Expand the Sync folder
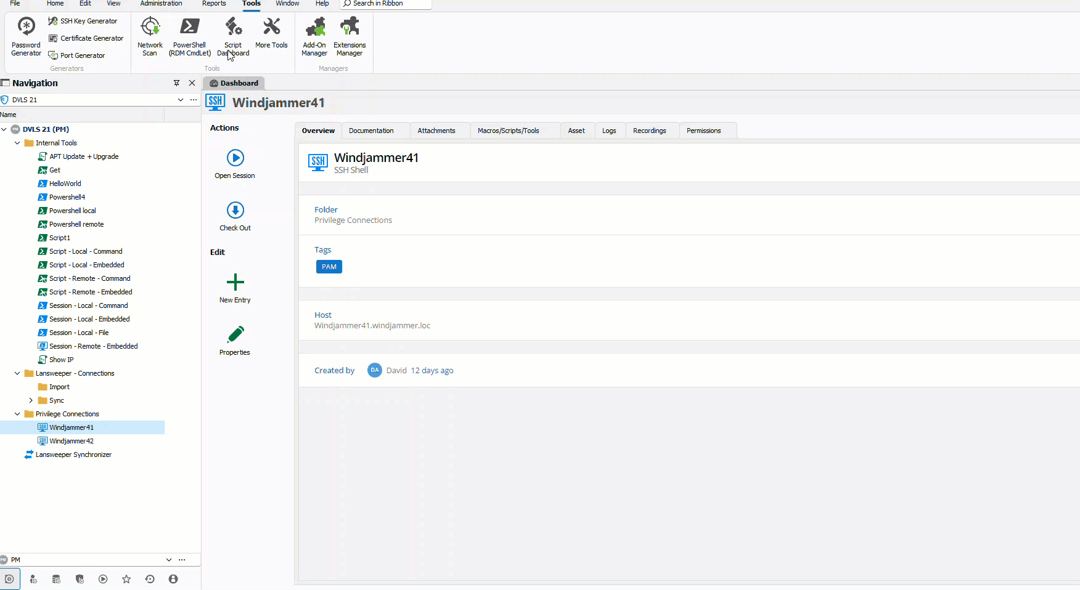 point(31,400)
